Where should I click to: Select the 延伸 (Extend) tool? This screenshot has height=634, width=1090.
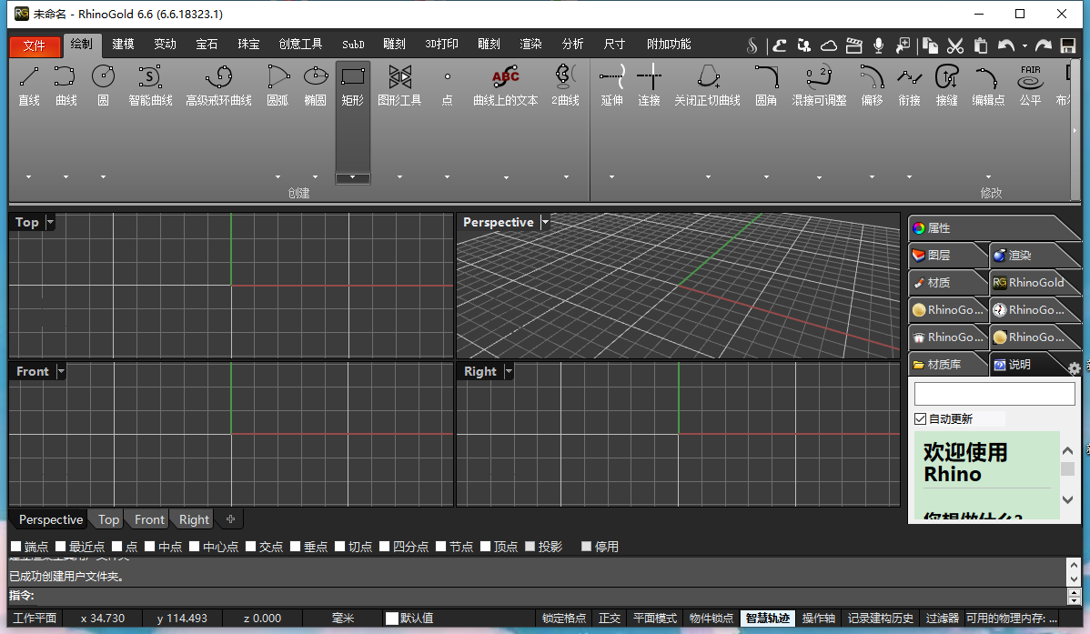[611, 86]
